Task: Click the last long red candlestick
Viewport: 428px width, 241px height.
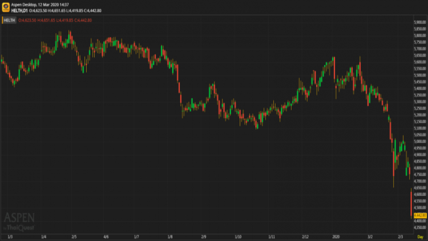Action: coord(411,203)
